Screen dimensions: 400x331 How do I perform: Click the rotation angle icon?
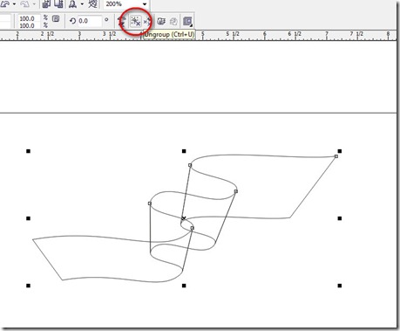tap(72, 21)
